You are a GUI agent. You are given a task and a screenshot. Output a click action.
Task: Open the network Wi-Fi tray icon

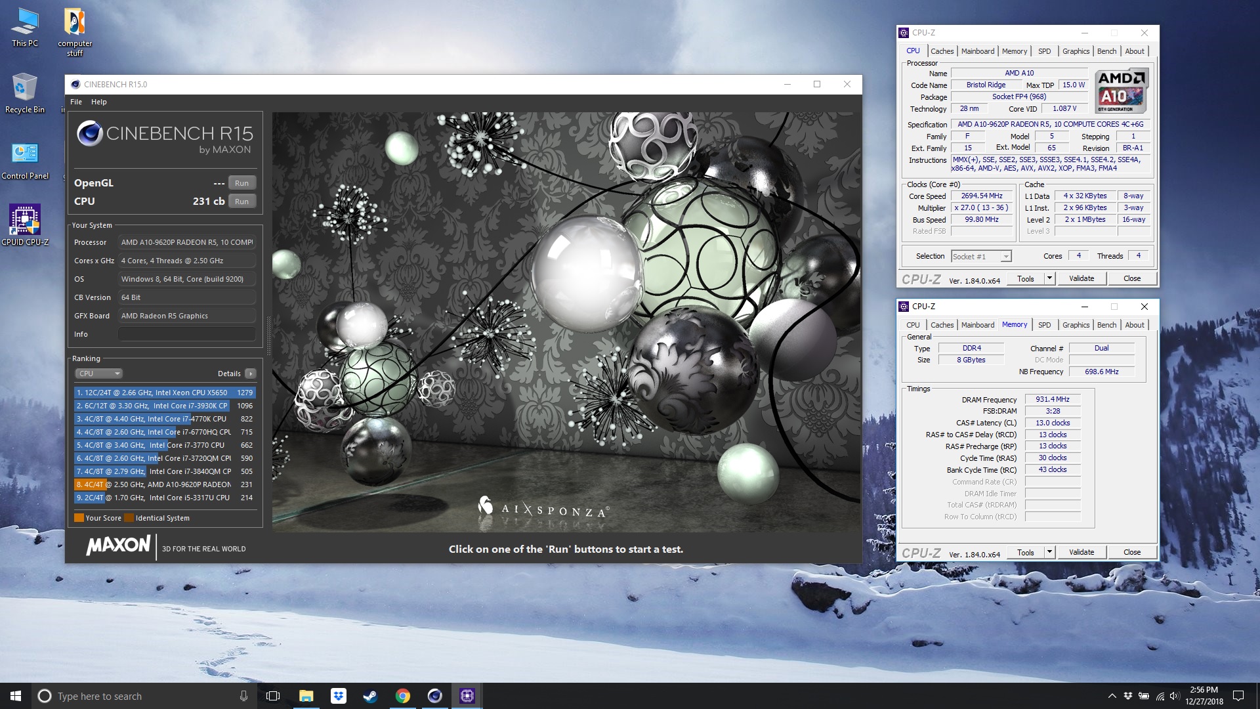(x=1160, y=696)
